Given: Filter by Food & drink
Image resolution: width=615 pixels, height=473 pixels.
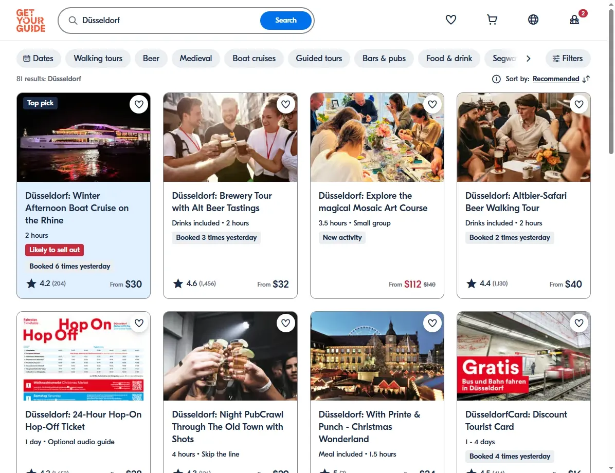Looking at the screenshot, I should [449, 59].
